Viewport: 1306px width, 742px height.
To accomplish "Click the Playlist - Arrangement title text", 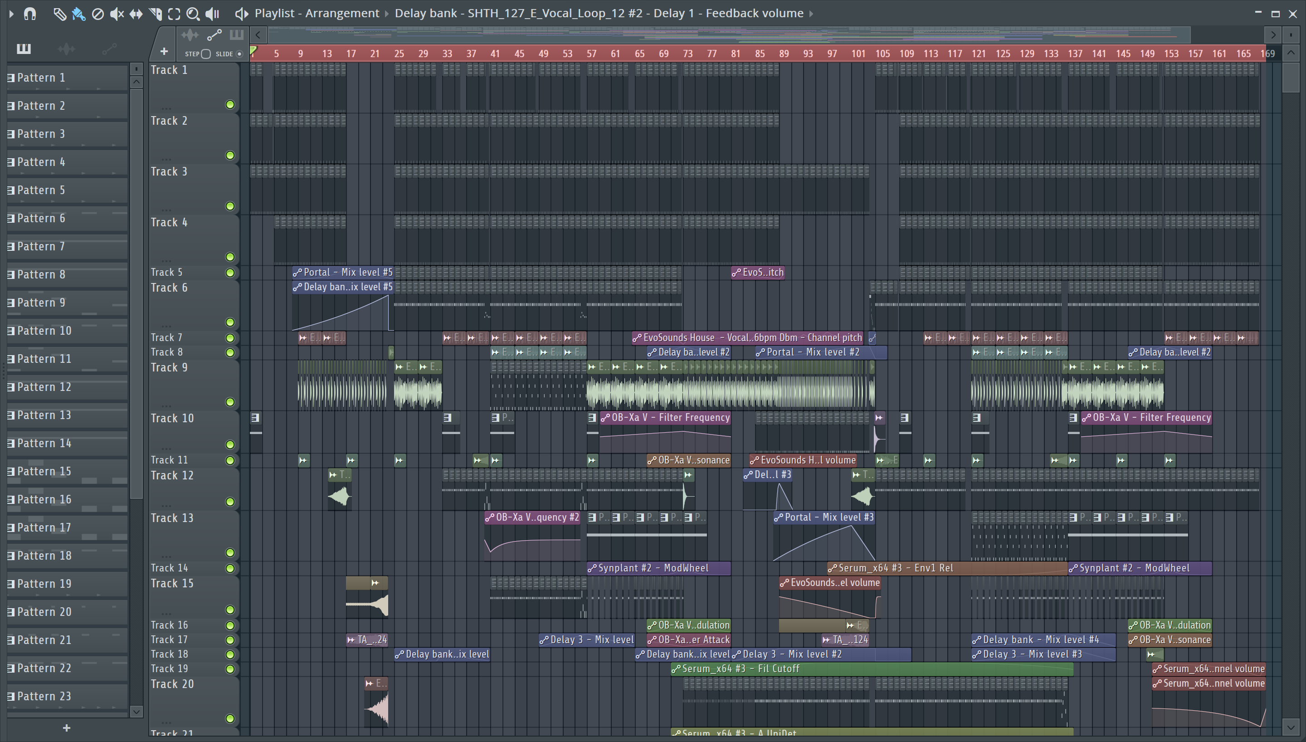I will [317, 13].
